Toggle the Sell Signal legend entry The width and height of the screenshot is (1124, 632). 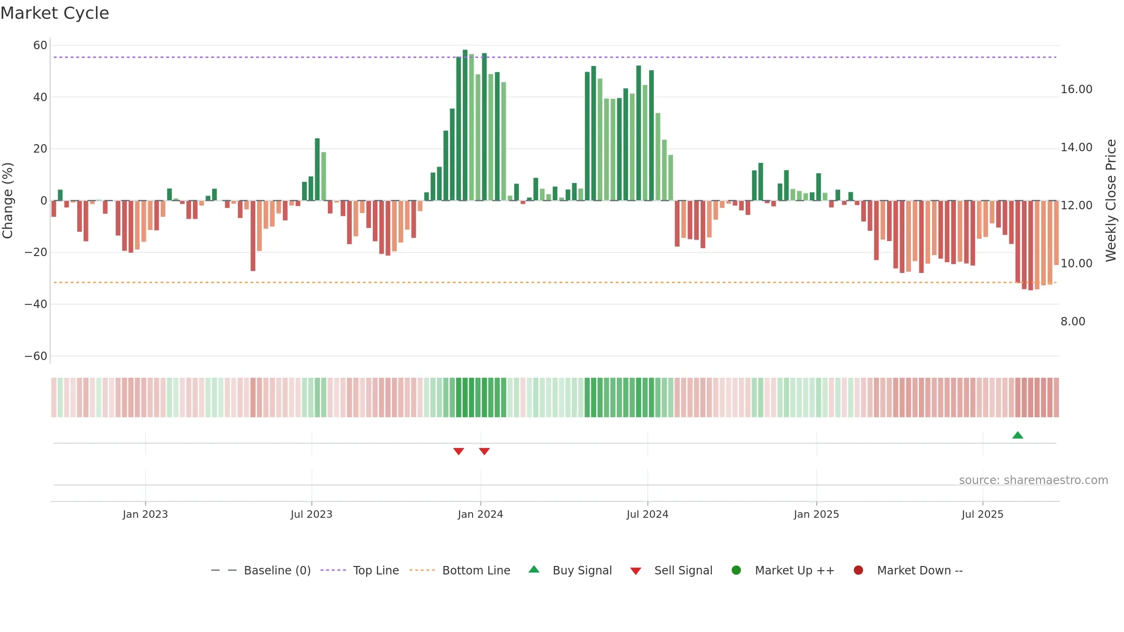click(671, 570)
